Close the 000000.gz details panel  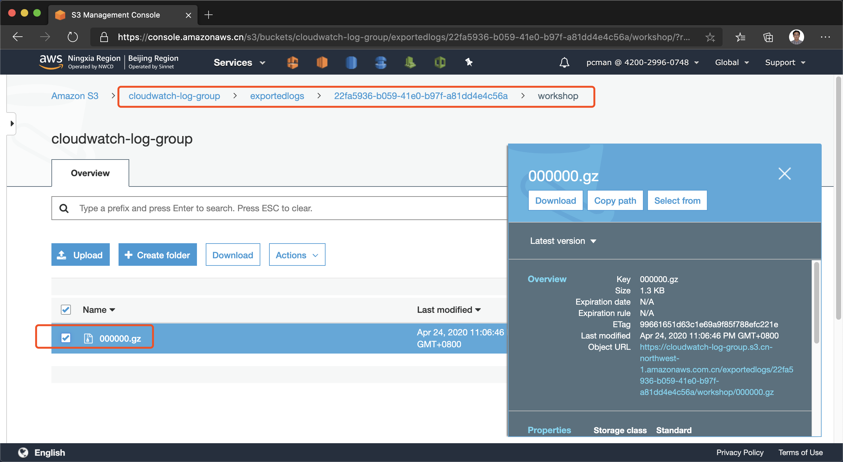pos(784,174)
